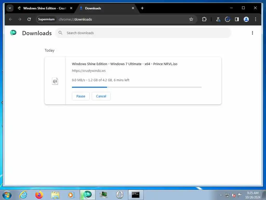Open Windows Media Player in taskbar
266x200 pixels.
(71, 195)
